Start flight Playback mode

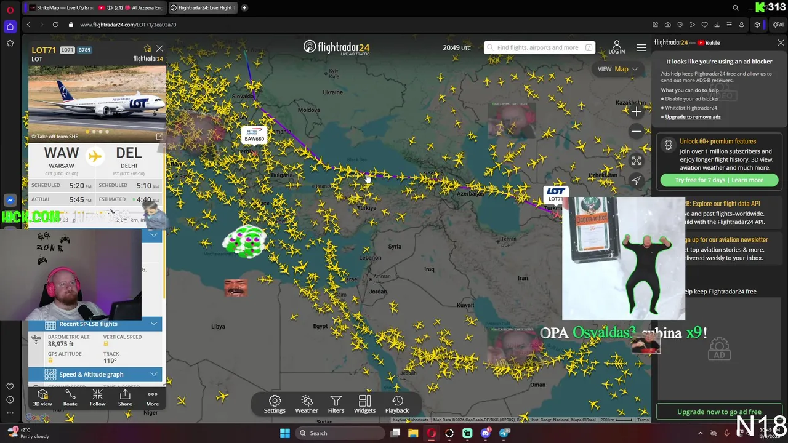[x=397, y=404]
